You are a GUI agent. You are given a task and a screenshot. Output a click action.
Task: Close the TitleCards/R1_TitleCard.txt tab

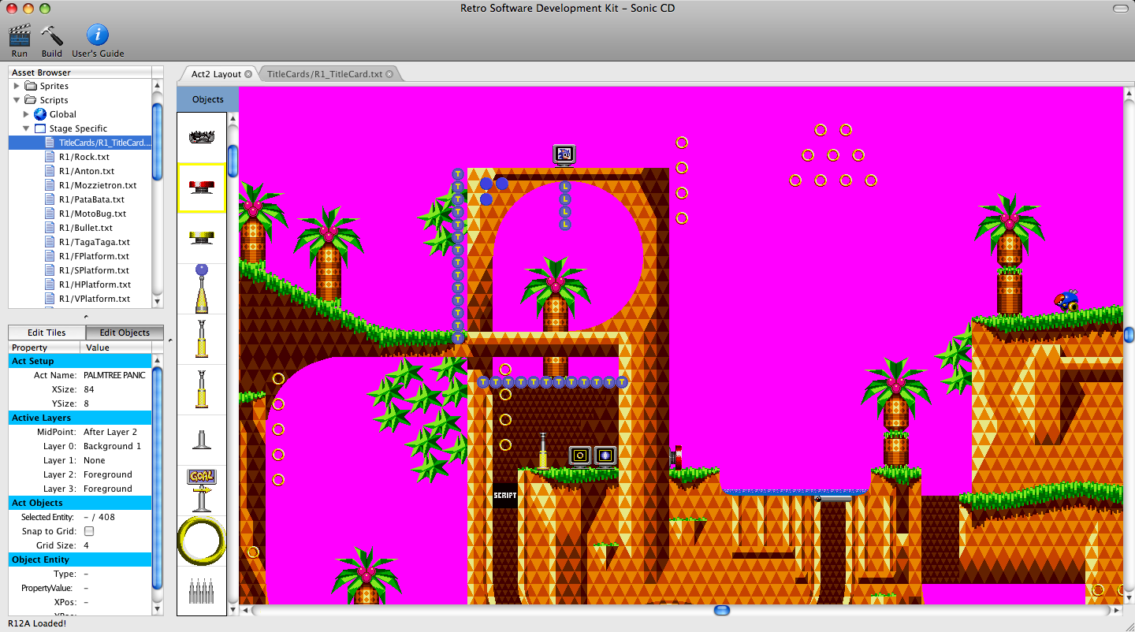389,74
